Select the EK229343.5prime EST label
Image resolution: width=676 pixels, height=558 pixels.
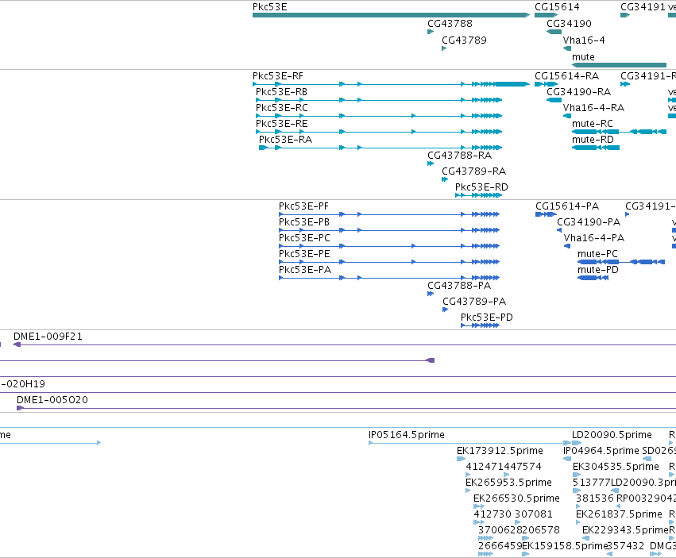coord(625,530)
